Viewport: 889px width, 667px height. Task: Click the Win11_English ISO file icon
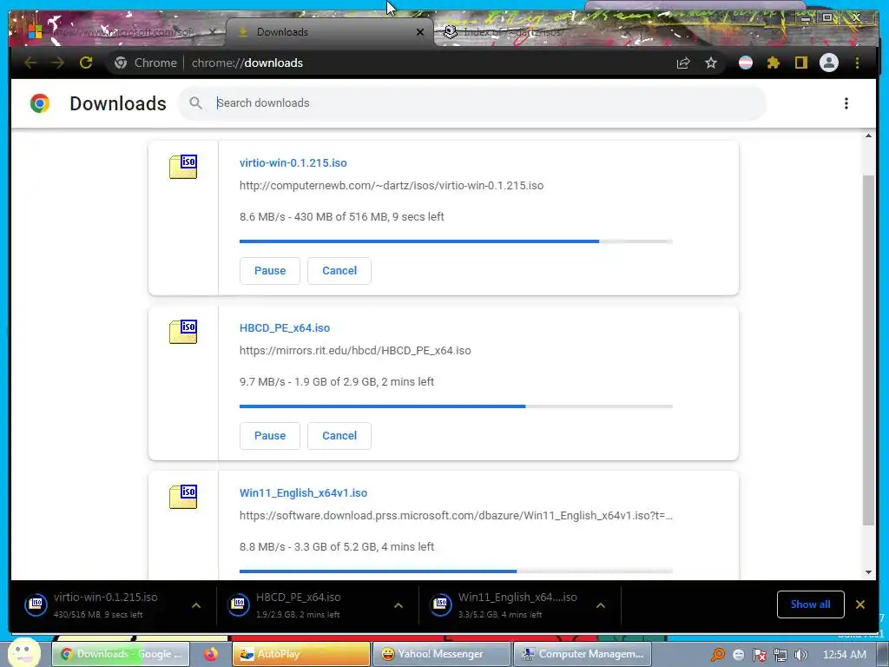pyautogui.click(x=183, y=497)
